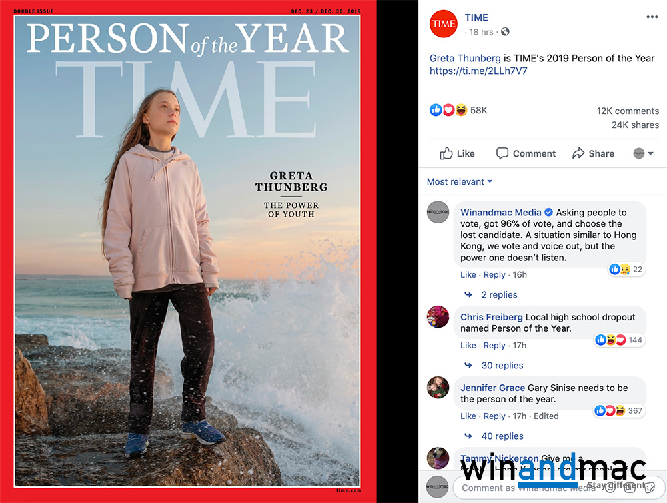Open the three-dot post options menu
667x503 pixels.
pos(652,17)
